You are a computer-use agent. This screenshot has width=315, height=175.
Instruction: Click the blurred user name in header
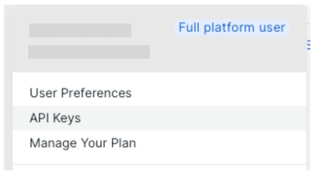pos(80,30)
